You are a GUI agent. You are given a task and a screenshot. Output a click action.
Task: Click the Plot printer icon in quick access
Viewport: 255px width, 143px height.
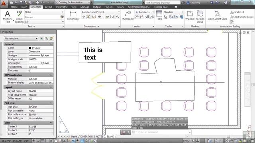tap(37, 2)
